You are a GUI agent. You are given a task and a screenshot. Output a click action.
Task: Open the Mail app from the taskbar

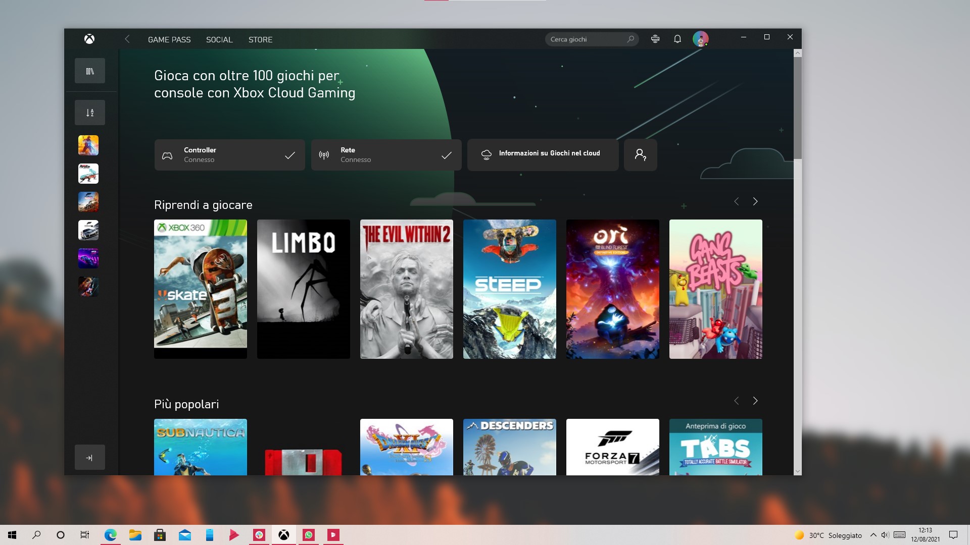(184, 535)
